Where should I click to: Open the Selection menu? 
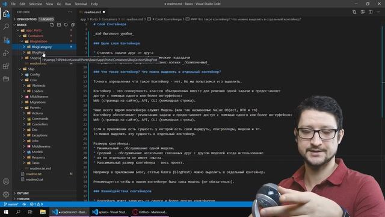(x=35, y=4)
